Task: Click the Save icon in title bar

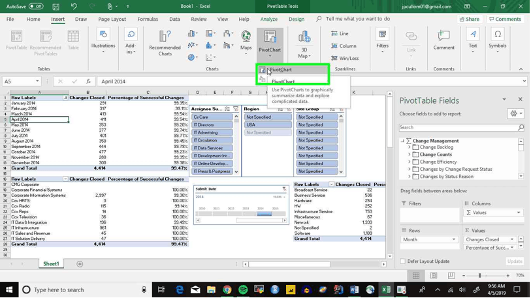Action: point(56,7)
